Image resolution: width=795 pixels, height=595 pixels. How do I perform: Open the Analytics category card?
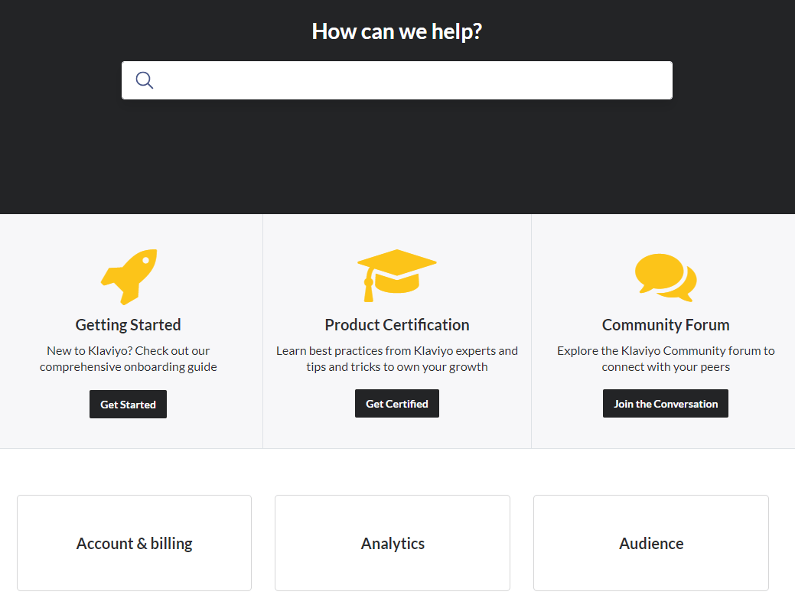point(393,543)
